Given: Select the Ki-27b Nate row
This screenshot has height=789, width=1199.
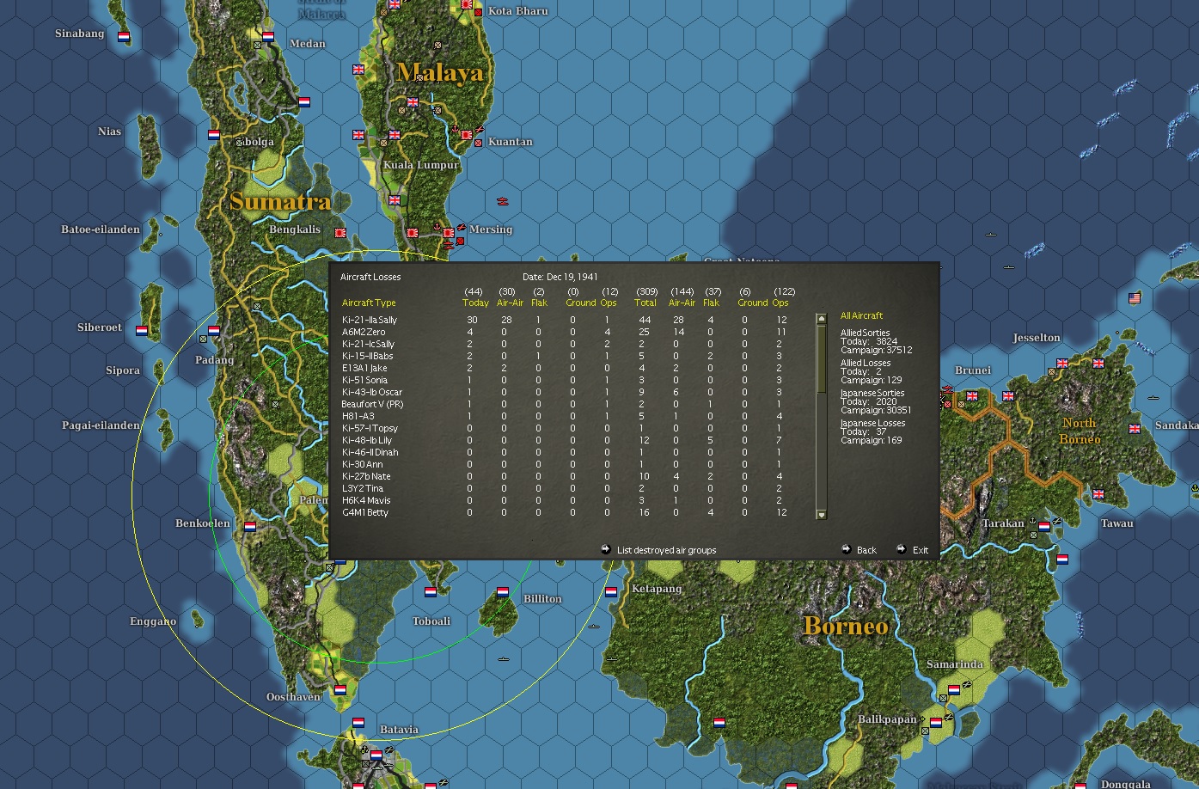Looking at the screenshot, I should coord(565,476).
